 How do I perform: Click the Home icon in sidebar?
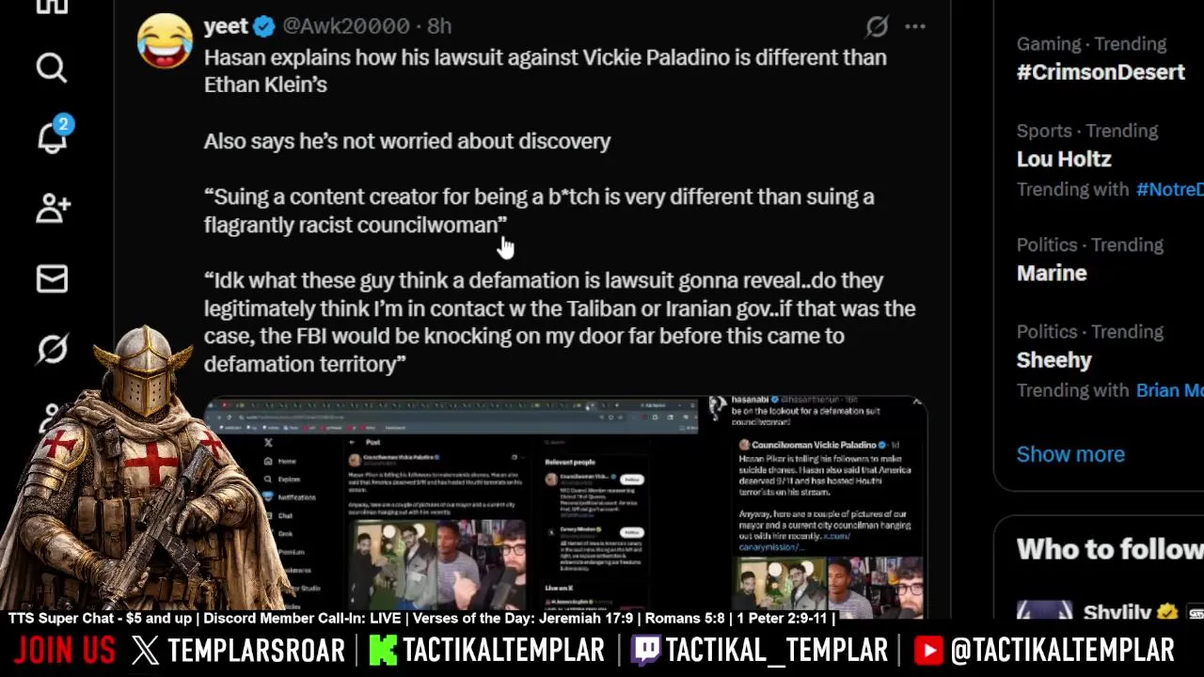[x=52, y=6]
